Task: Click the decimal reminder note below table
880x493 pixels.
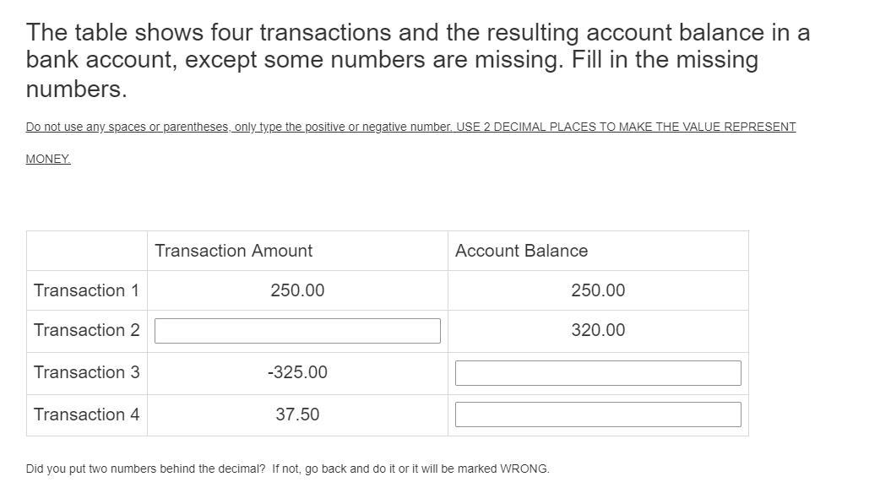Action: pos(287,469)
